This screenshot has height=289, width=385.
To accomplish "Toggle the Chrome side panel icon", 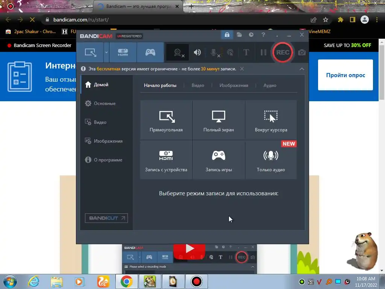I will pos(353,20).
